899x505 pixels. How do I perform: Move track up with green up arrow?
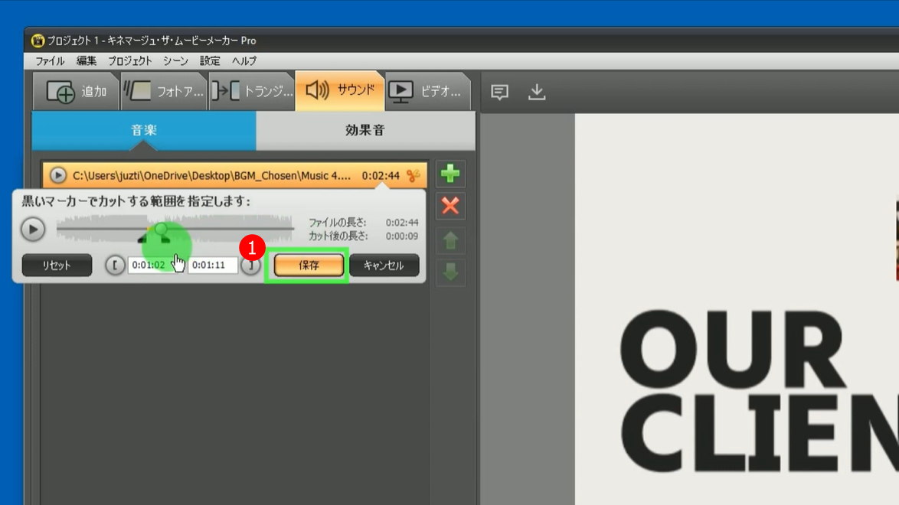coord(450,240)
